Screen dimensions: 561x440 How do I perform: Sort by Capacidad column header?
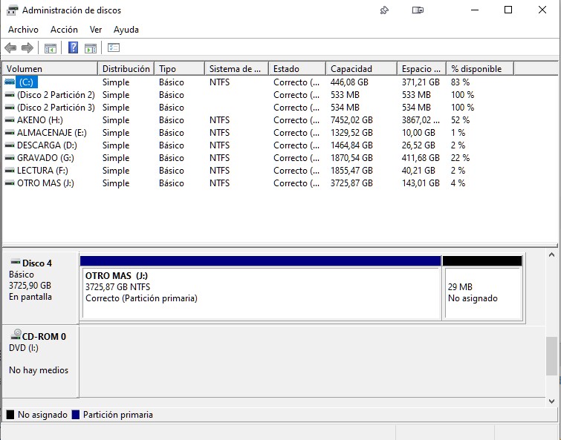point(362,68)
